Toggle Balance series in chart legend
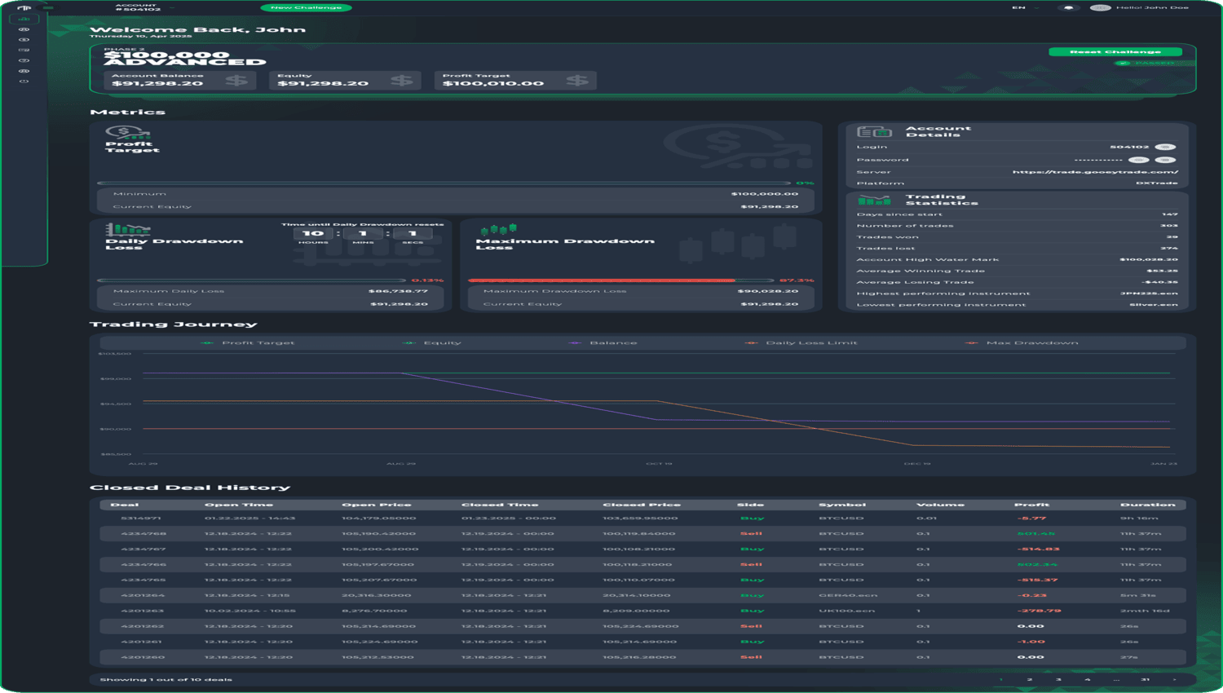The width and height of the screenshot is (1223, 693). [603, 342]
